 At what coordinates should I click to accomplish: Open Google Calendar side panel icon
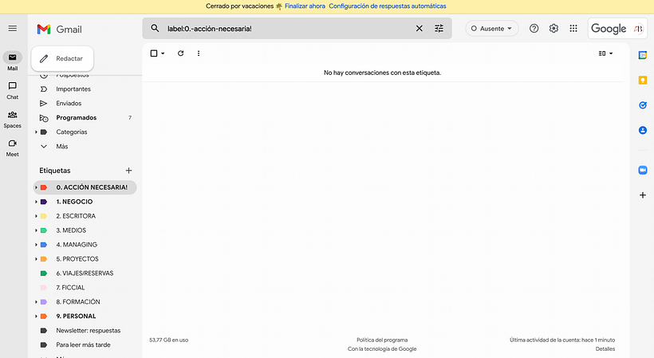pos(643,55)
